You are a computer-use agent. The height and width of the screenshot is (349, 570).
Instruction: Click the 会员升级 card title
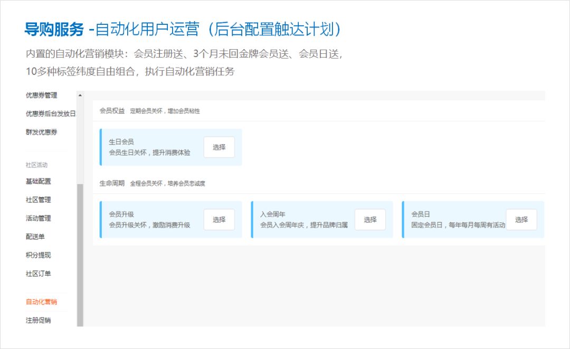point(121,214)
